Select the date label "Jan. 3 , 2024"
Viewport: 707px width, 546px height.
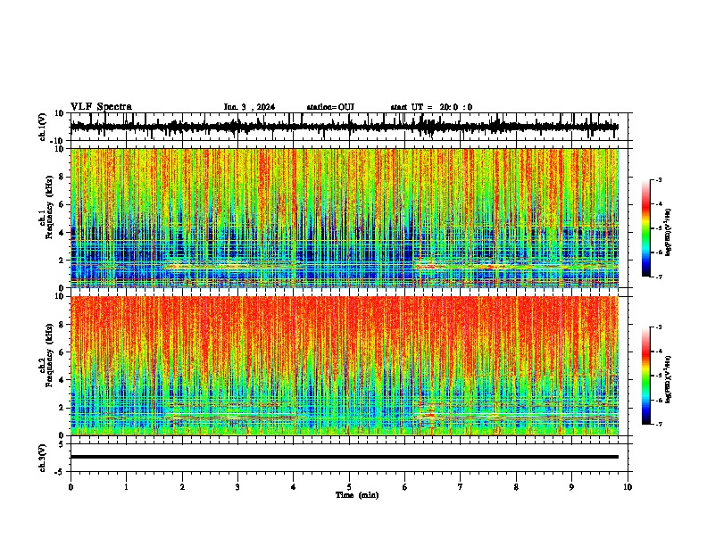[x=249, y=107]
